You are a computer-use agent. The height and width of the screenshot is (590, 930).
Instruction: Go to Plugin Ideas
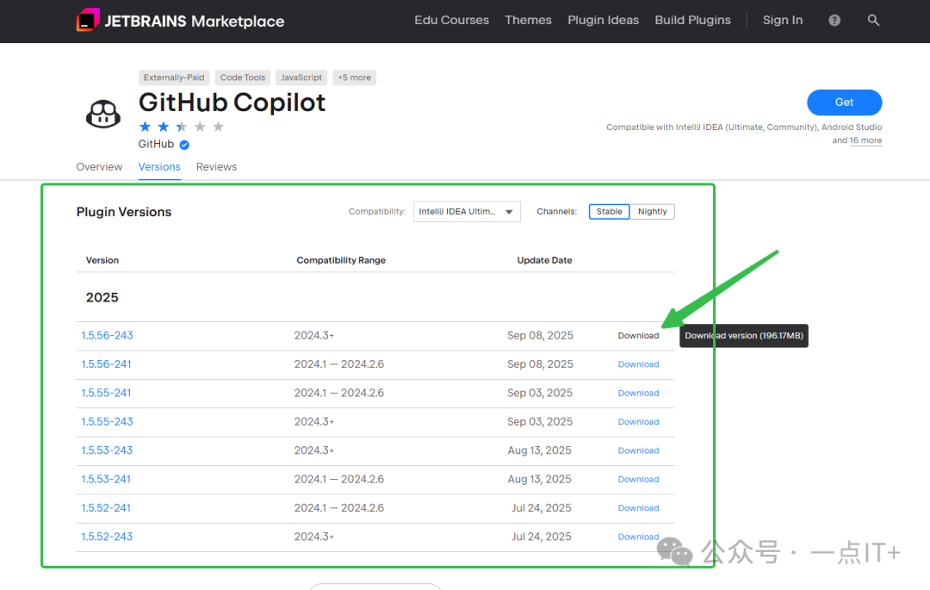click(603, 20)
